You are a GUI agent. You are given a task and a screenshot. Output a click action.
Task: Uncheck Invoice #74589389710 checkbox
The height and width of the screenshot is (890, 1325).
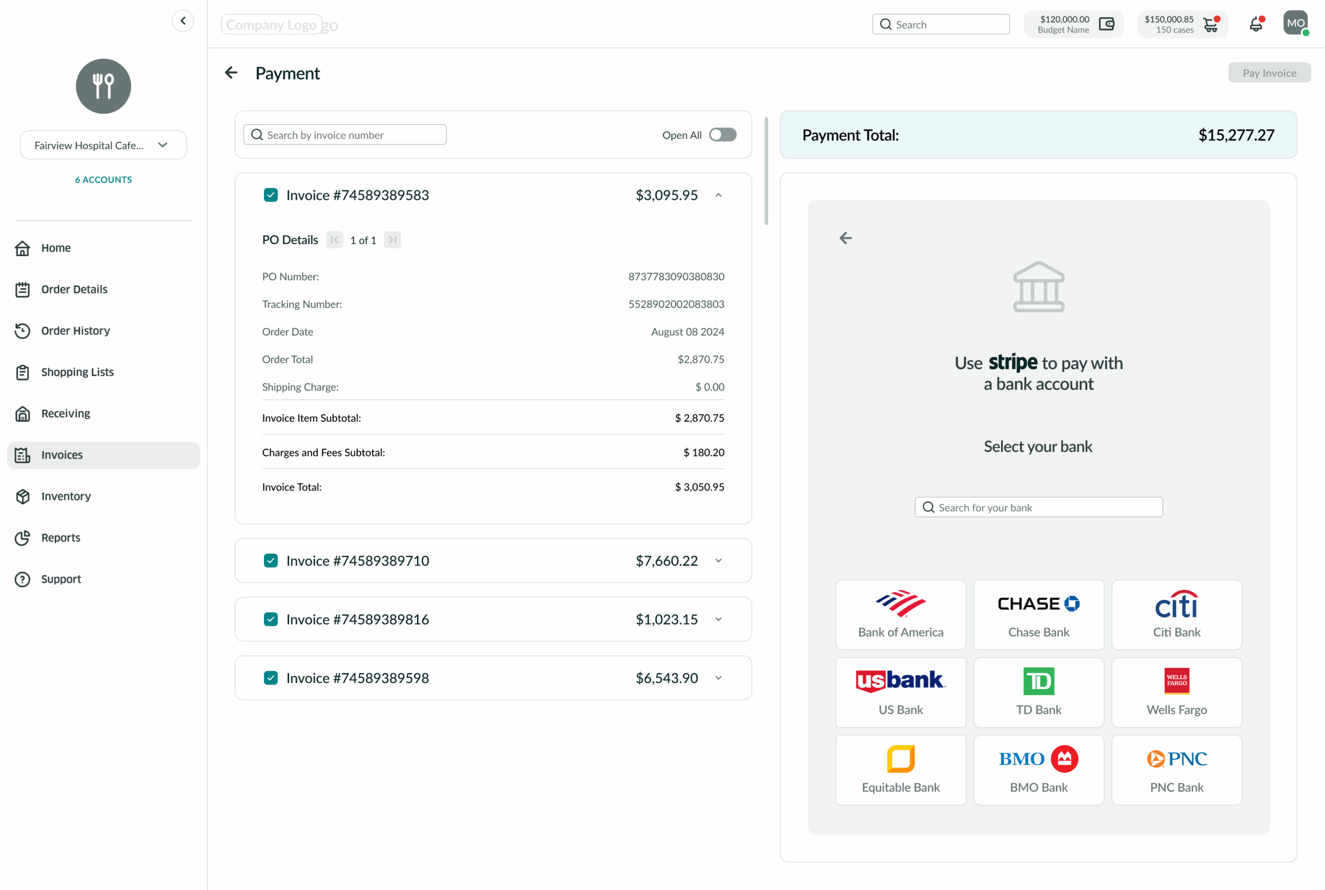pos(271,561)
